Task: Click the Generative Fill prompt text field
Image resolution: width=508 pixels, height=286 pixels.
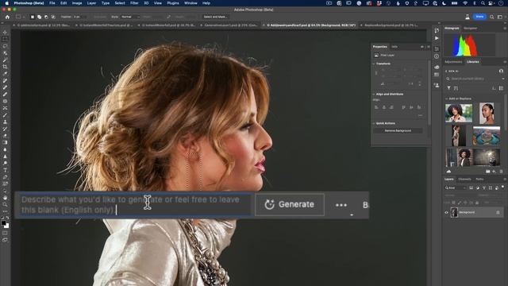Action: click(x=136, y=205)
